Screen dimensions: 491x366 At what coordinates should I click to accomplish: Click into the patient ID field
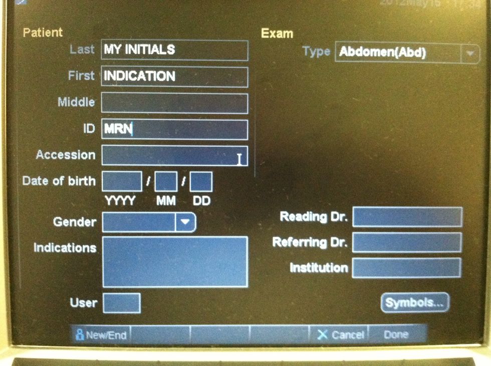point(174,129)
